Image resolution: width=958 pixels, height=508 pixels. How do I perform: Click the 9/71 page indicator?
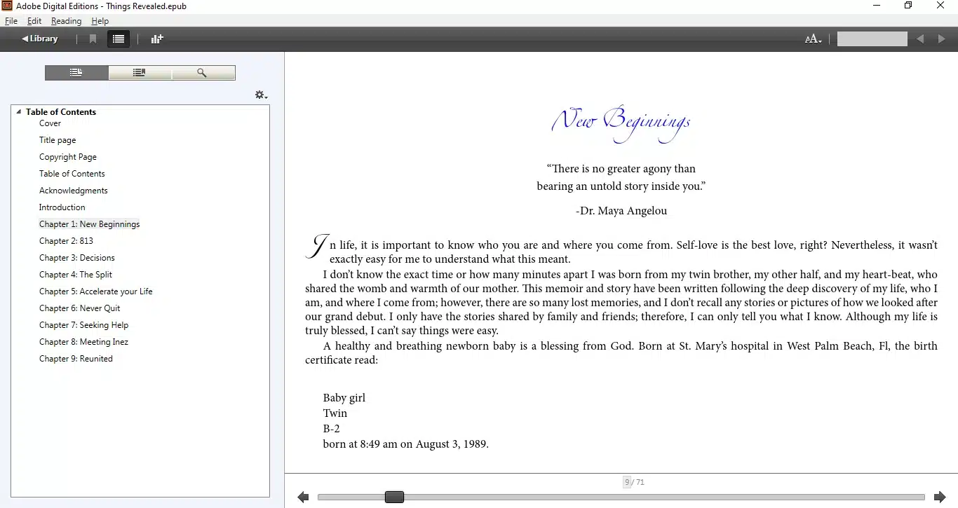tap(633, 482)
